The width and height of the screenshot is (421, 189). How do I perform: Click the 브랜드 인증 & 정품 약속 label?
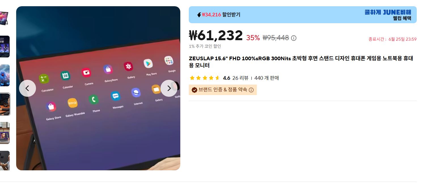(223, 90)
